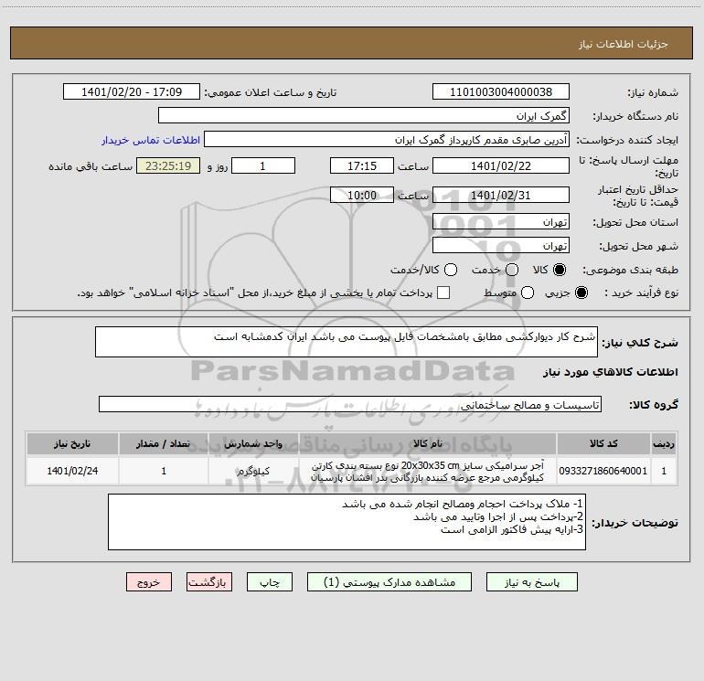Click the need date cell 1401/02/24
This screenshot has height=681, width=704.
tap(72, 471)
